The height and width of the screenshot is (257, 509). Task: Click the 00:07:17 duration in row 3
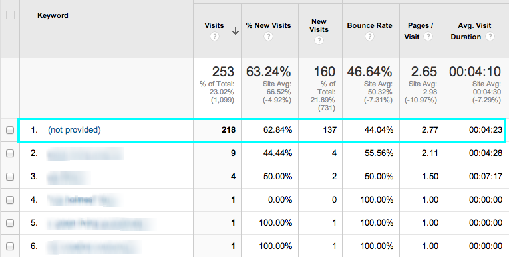click(x=486, y=177)
